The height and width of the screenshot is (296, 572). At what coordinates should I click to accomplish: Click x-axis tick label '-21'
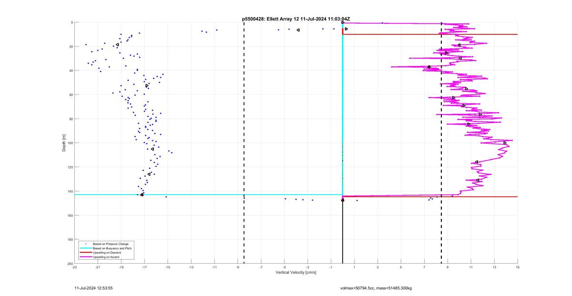(98, 267)
